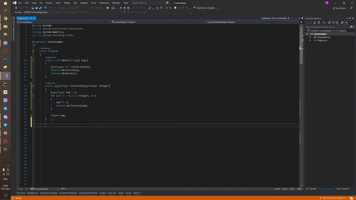
Task: Click the Navigate Backward toolbar icon
Action: point(16,8)
